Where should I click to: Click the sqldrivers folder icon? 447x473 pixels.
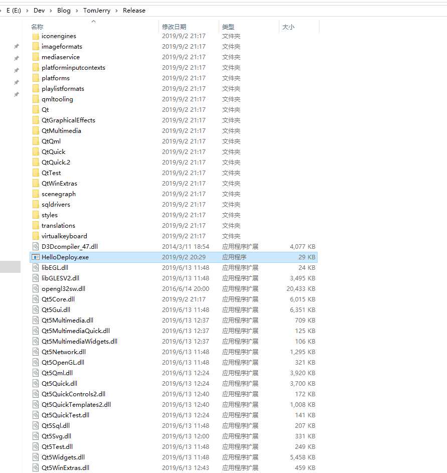click(x=36, y=205)
